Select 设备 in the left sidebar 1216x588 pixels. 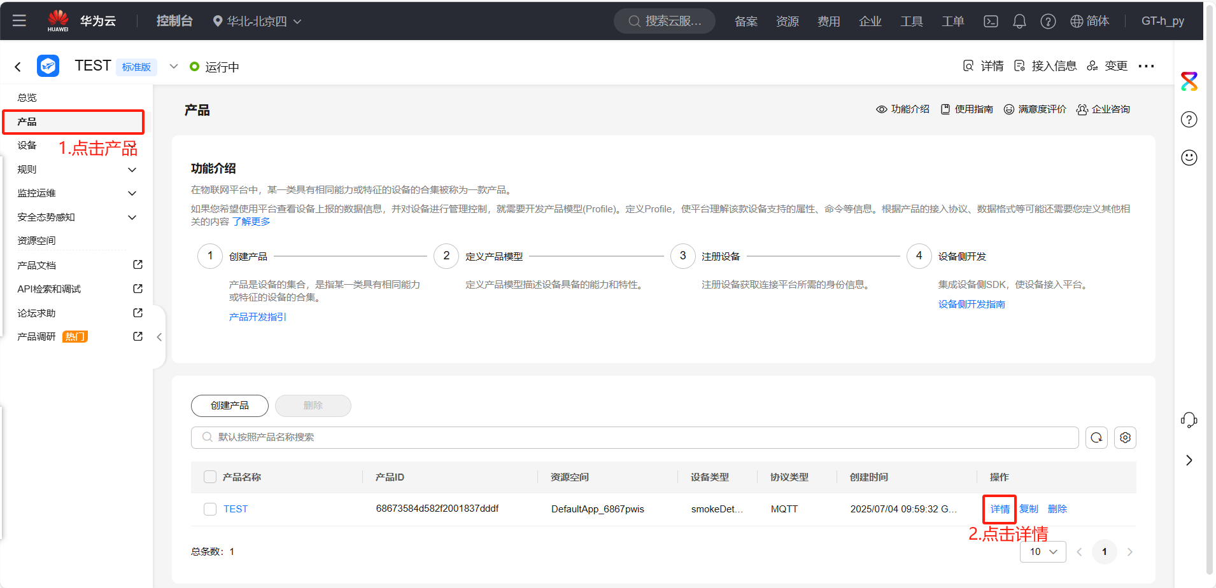27,146
